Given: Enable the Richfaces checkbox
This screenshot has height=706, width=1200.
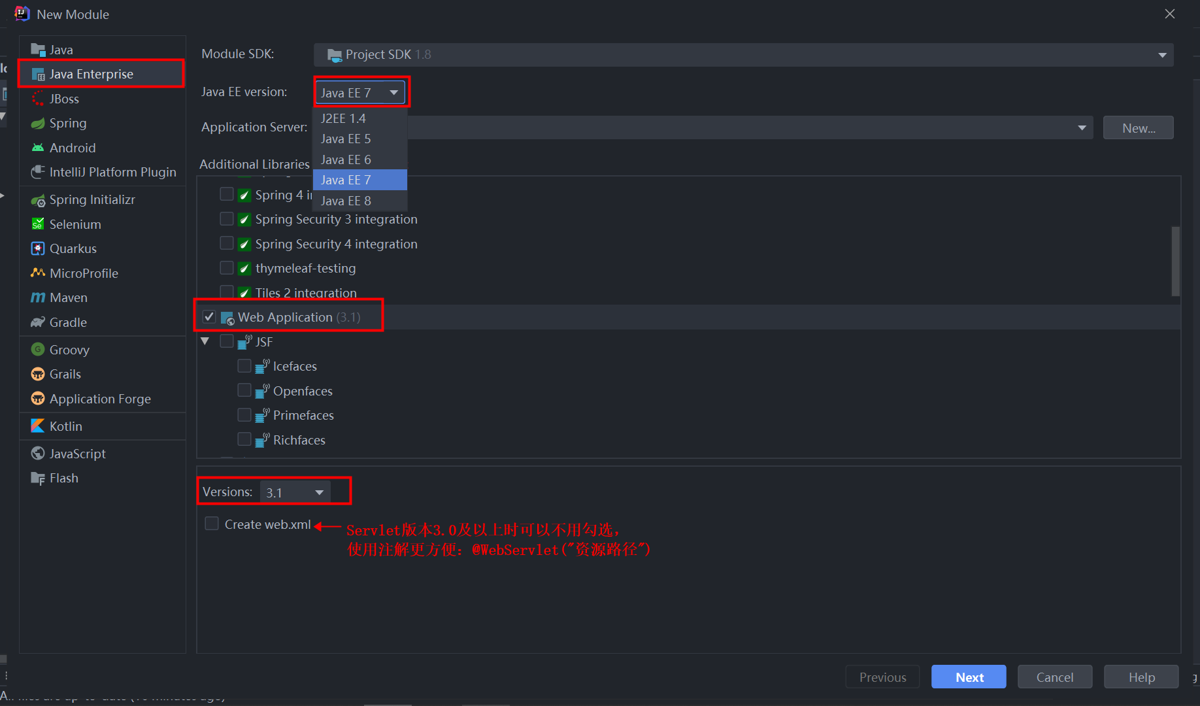Looking at the screenshot, I should point(244,439).
